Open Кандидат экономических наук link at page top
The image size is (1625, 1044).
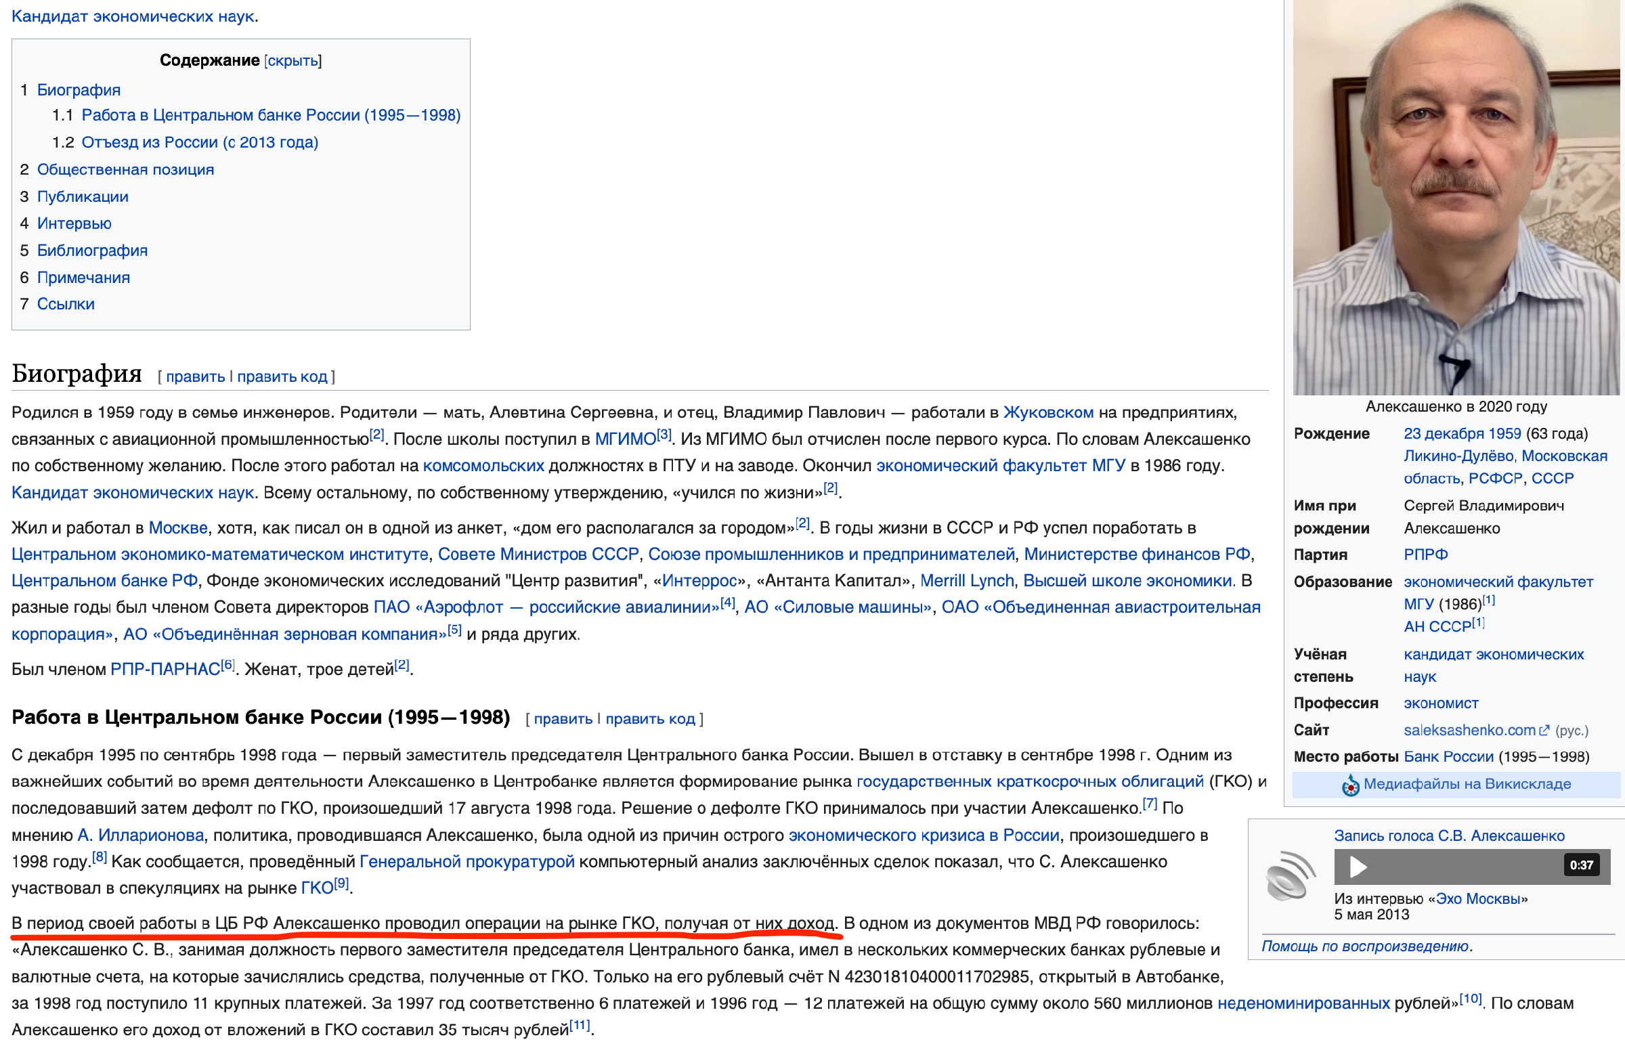(133, 16)
